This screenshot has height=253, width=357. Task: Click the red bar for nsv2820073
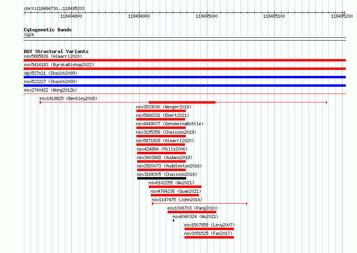[161, 170]
